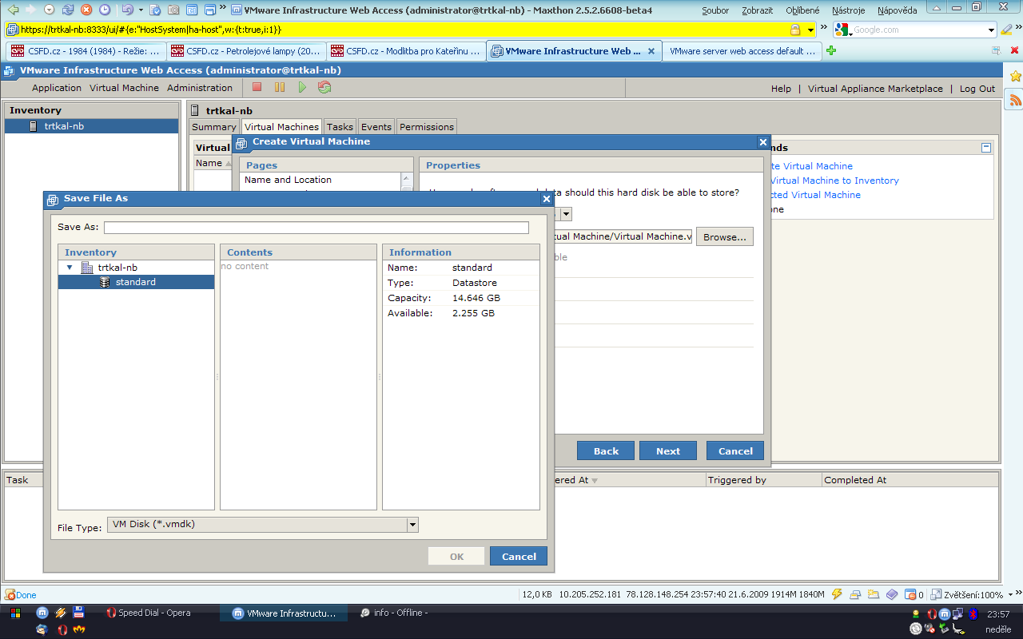Click the floppy disk quick launch icon
The image size is (1023, 639).
tap(78, 613)
